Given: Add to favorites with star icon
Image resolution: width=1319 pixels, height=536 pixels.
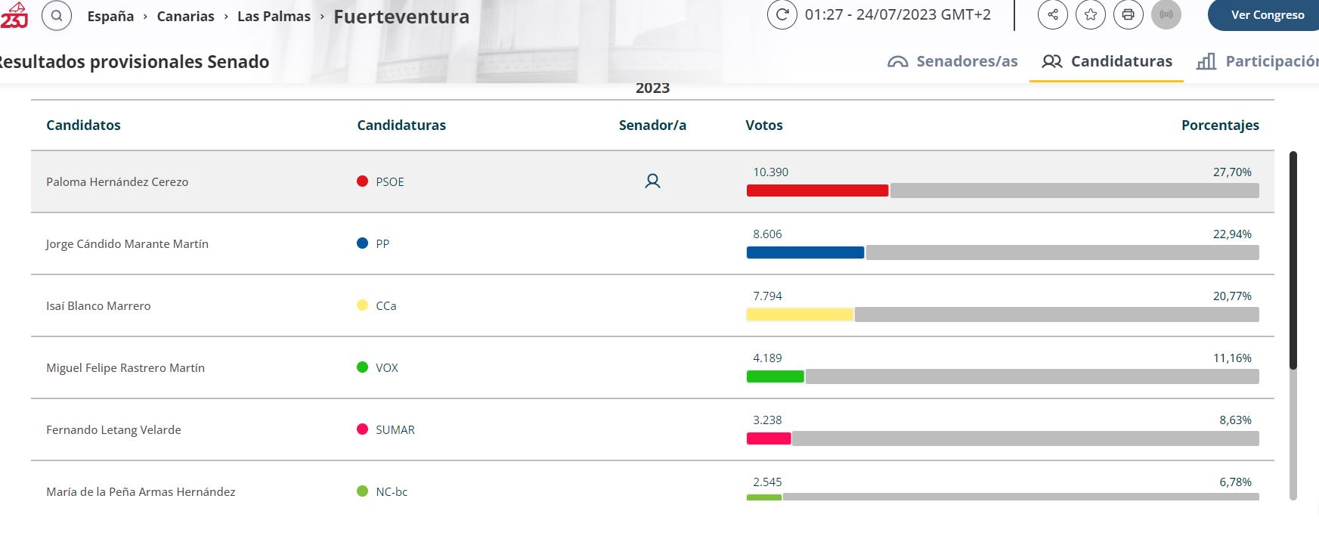Looking at the screenshot, I should (x=1091, y=14).
